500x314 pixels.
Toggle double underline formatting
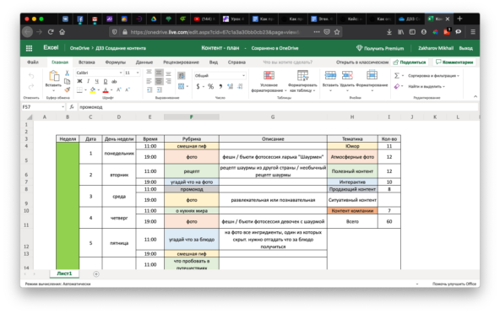[106, 81]
